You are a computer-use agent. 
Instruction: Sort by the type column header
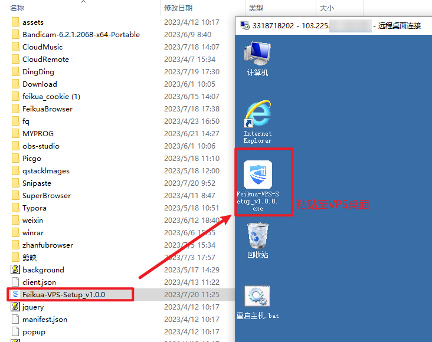click(256, 8)
